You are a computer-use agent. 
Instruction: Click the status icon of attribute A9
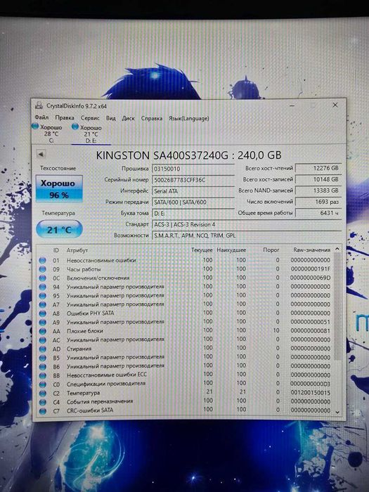[43, 322]
